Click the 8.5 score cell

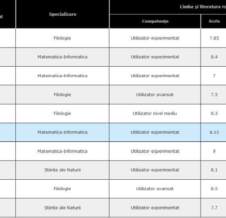tap(213, 189)
